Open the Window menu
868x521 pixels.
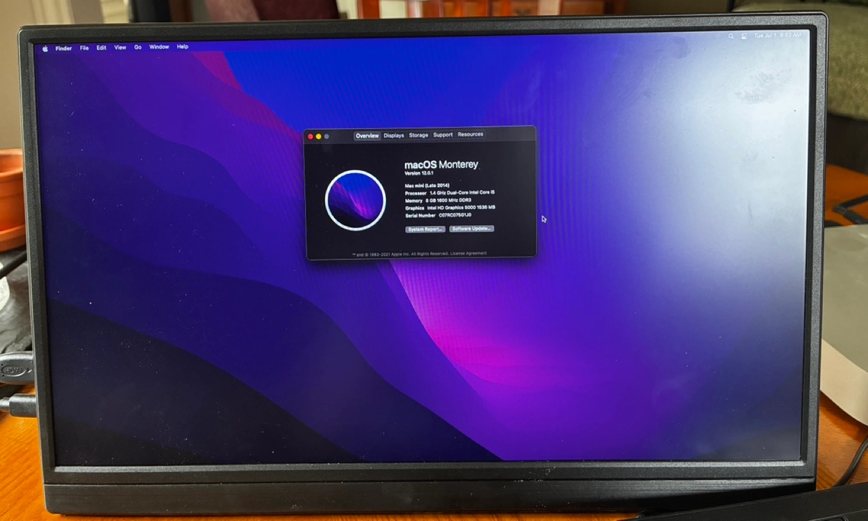pos(159,46)
